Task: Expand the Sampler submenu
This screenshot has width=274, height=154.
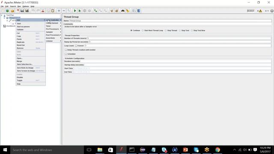Action: point(54,32)
